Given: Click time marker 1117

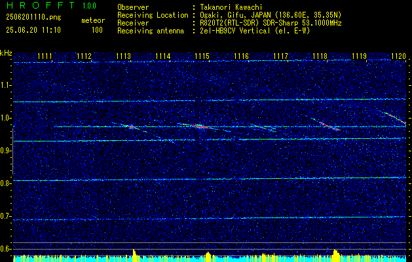Looking at the screenshot, I should [x=280, y=56].
